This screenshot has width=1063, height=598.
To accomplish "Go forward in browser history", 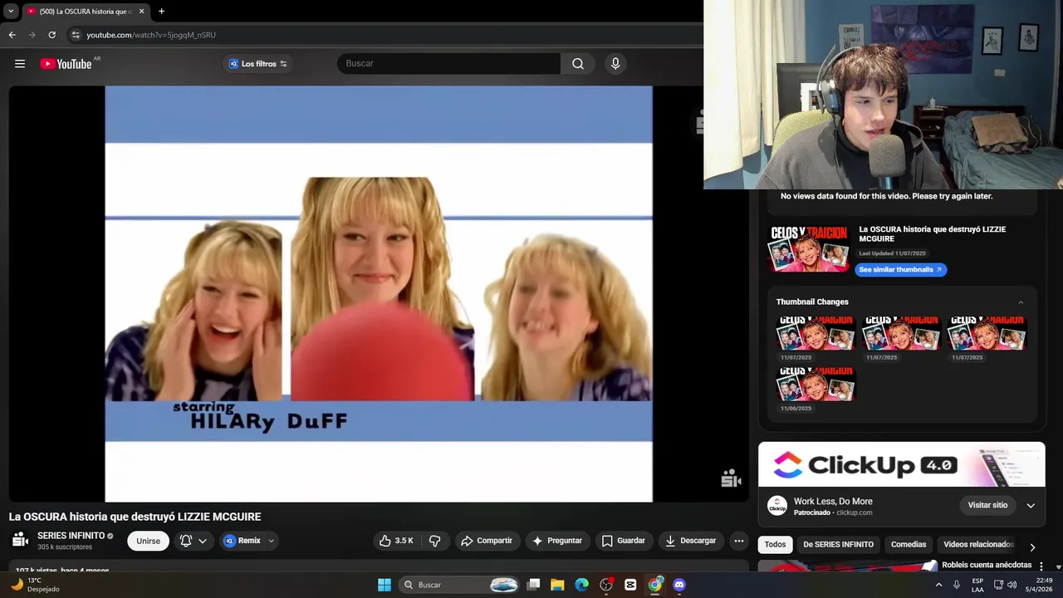I will 32,35.
